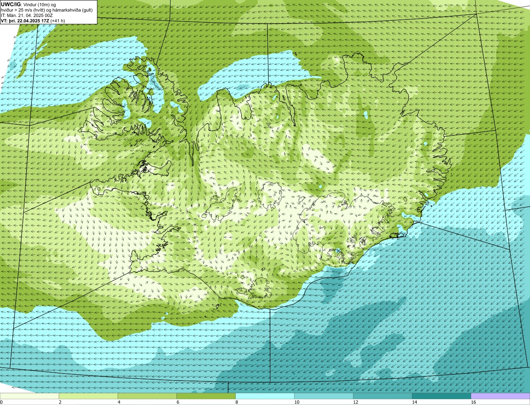Click the legend value label '4'

[119, 402]
